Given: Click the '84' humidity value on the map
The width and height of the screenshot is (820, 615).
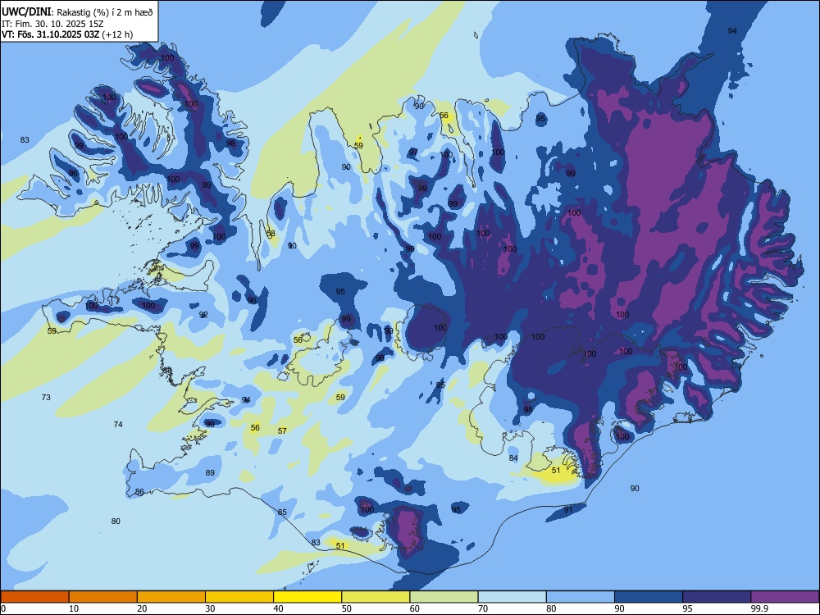Looking at the screenshot, I should [513, 458].
